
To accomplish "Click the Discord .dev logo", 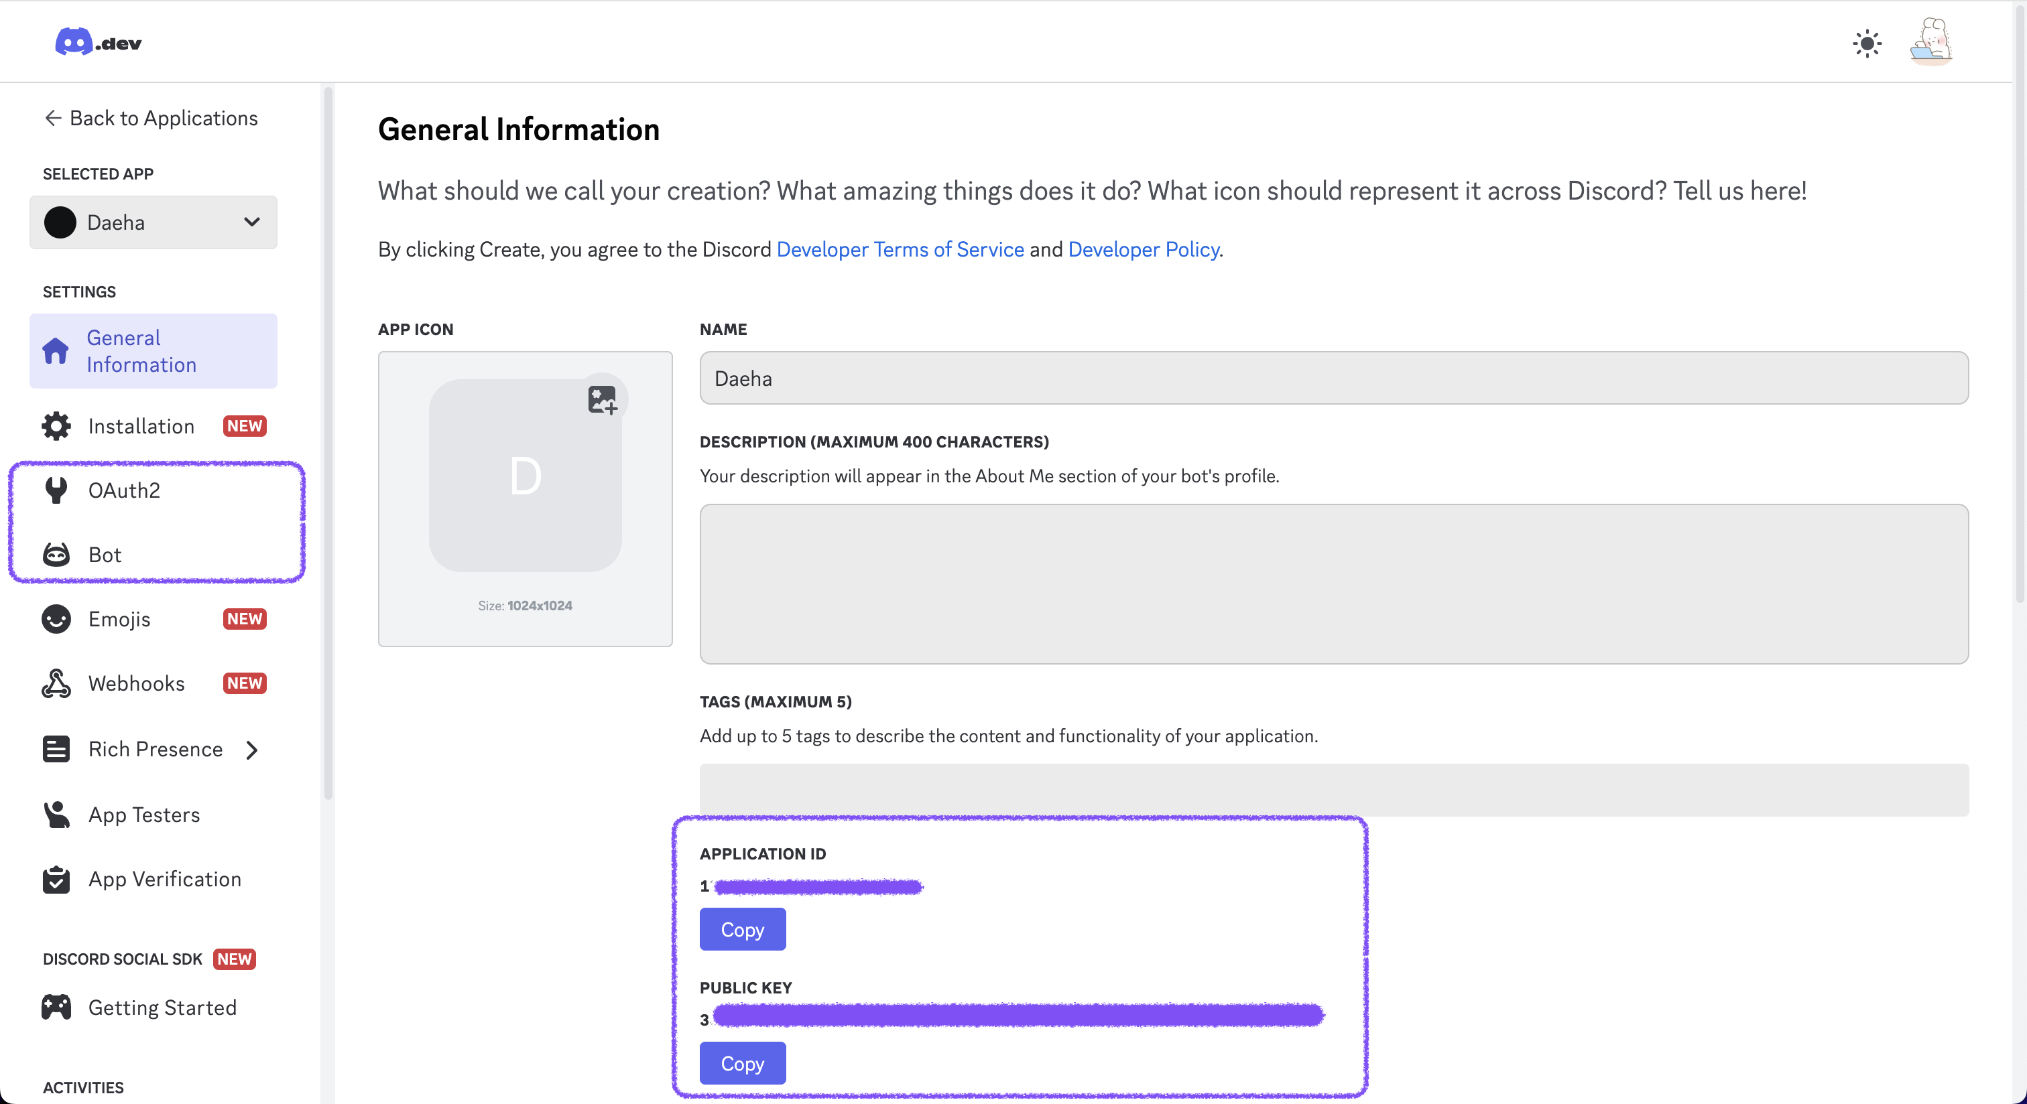I will 99,42.
